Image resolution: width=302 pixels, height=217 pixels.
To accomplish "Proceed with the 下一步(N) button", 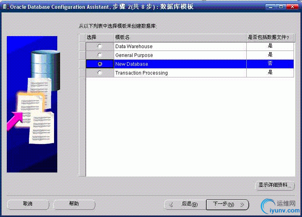I will click(228, 204).
